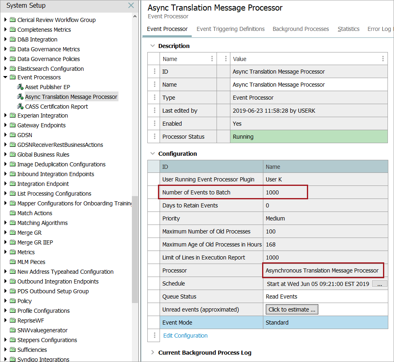Viewport: 394px width, 362px height.
Task: Open the Edit Configuration link
Action: point(185,336)
